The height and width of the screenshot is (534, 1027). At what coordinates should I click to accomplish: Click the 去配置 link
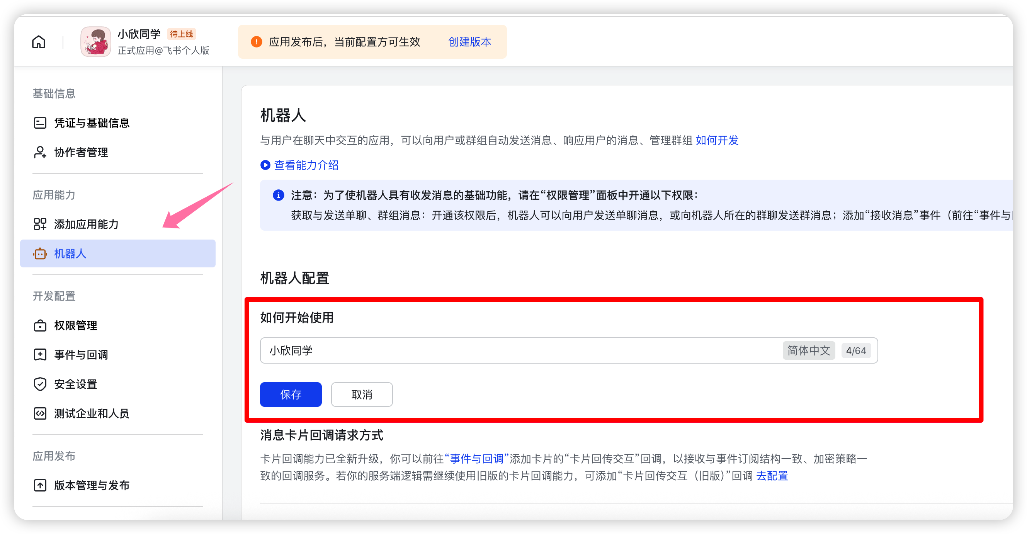[772, 476]
